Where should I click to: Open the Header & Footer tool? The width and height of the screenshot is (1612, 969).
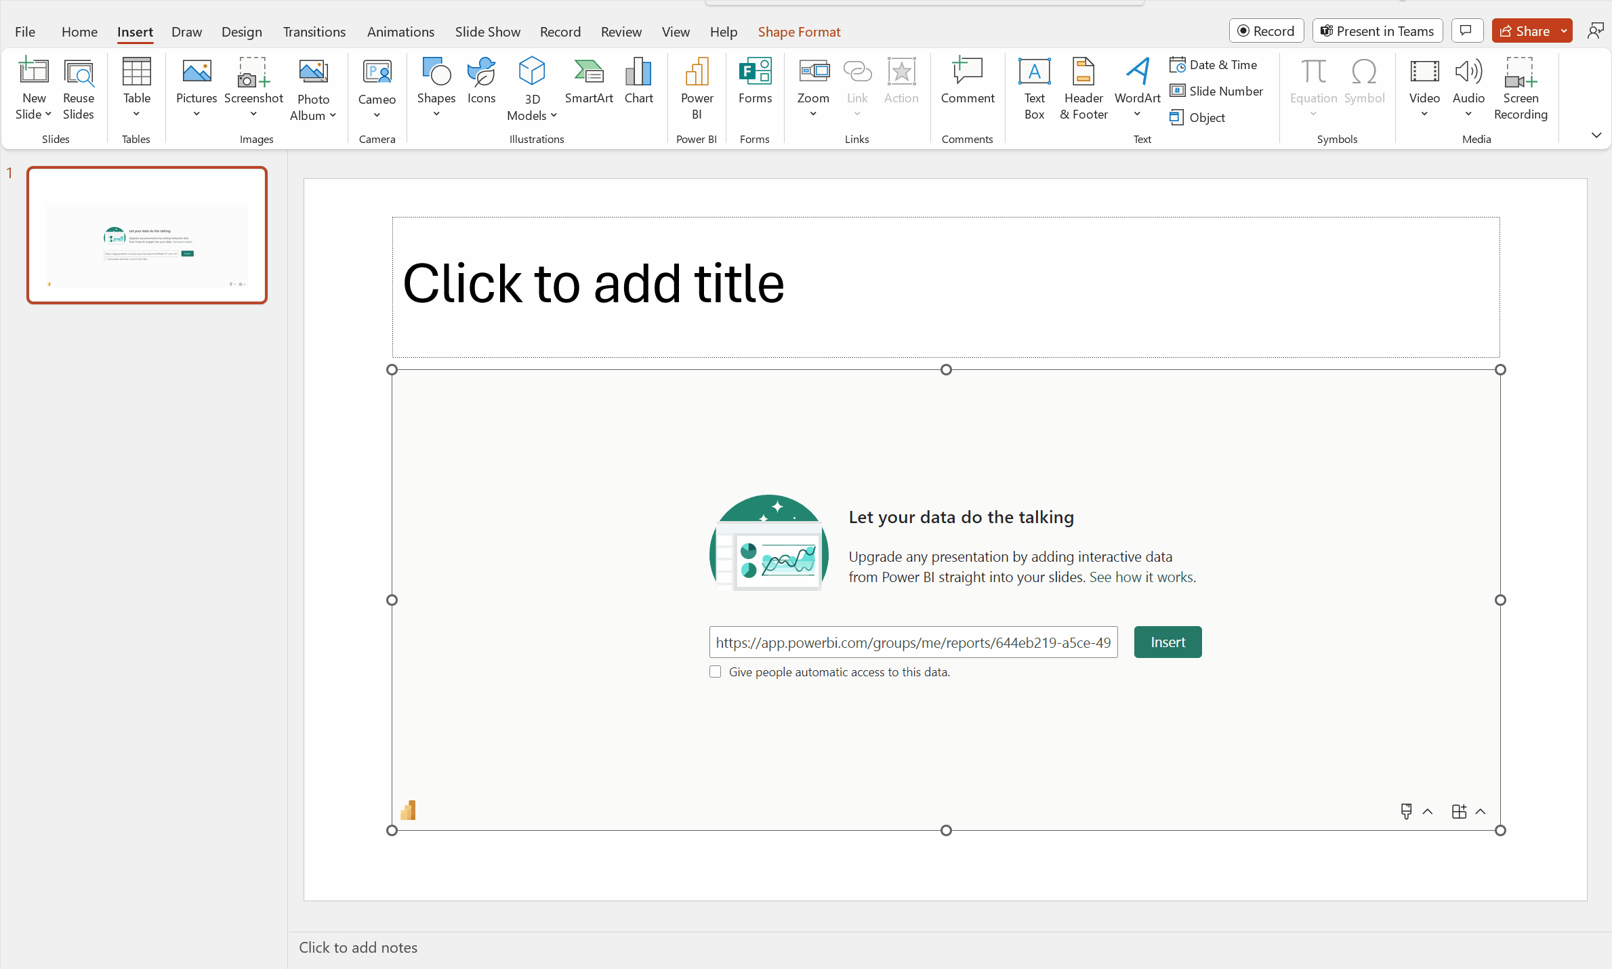tap(1082, 86)
